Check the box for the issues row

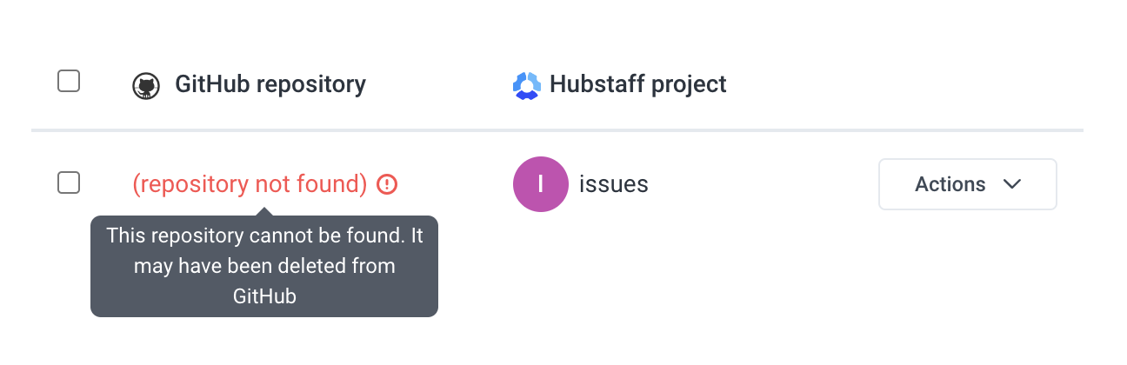tap(69, 182)
